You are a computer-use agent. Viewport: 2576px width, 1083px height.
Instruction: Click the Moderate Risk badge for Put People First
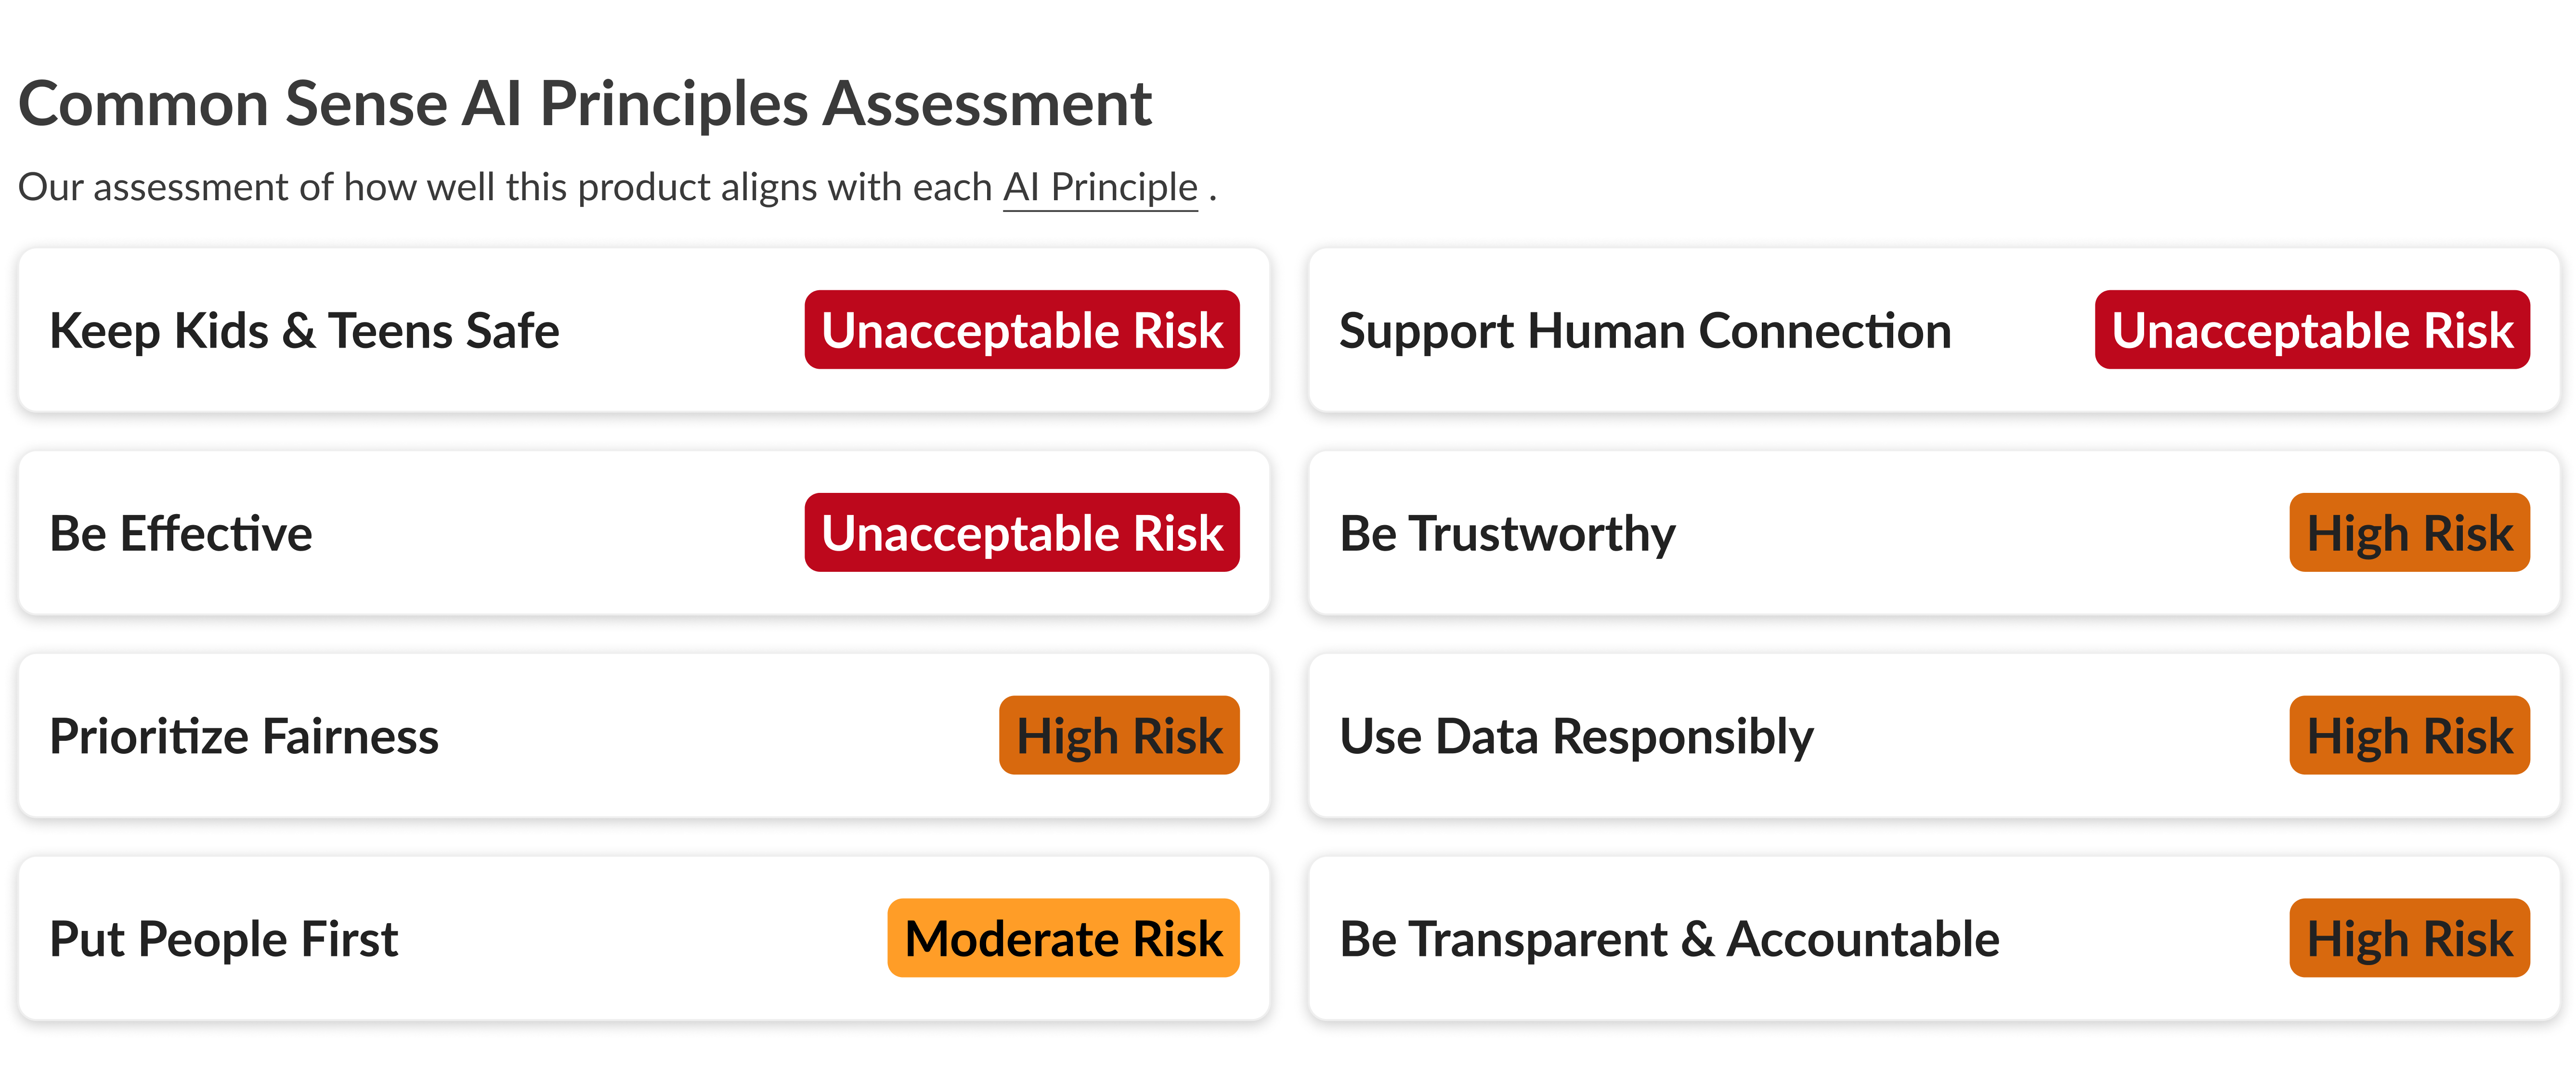click(x=1063, y=939)
